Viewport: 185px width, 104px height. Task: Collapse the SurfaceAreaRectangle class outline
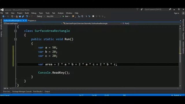[15, 31]
